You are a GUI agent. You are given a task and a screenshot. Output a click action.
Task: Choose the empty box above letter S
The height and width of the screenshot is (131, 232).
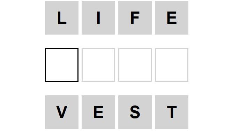pos(135,65)
